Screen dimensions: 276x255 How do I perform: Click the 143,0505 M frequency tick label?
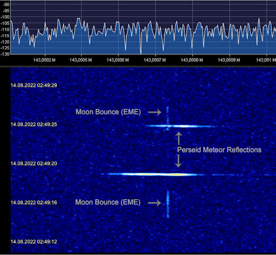tap(81, 60)
